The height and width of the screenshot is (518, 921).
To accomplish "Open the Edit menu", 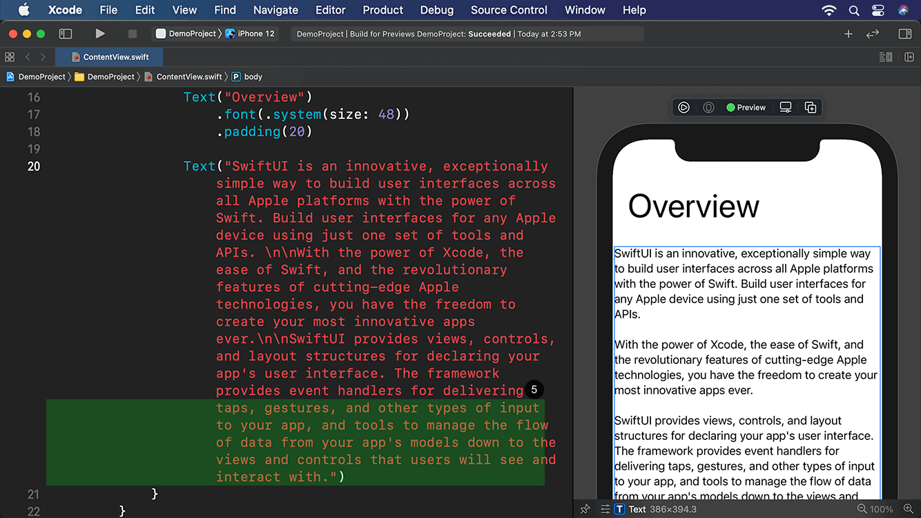I will pyautogui.click(x=145, y=10).
